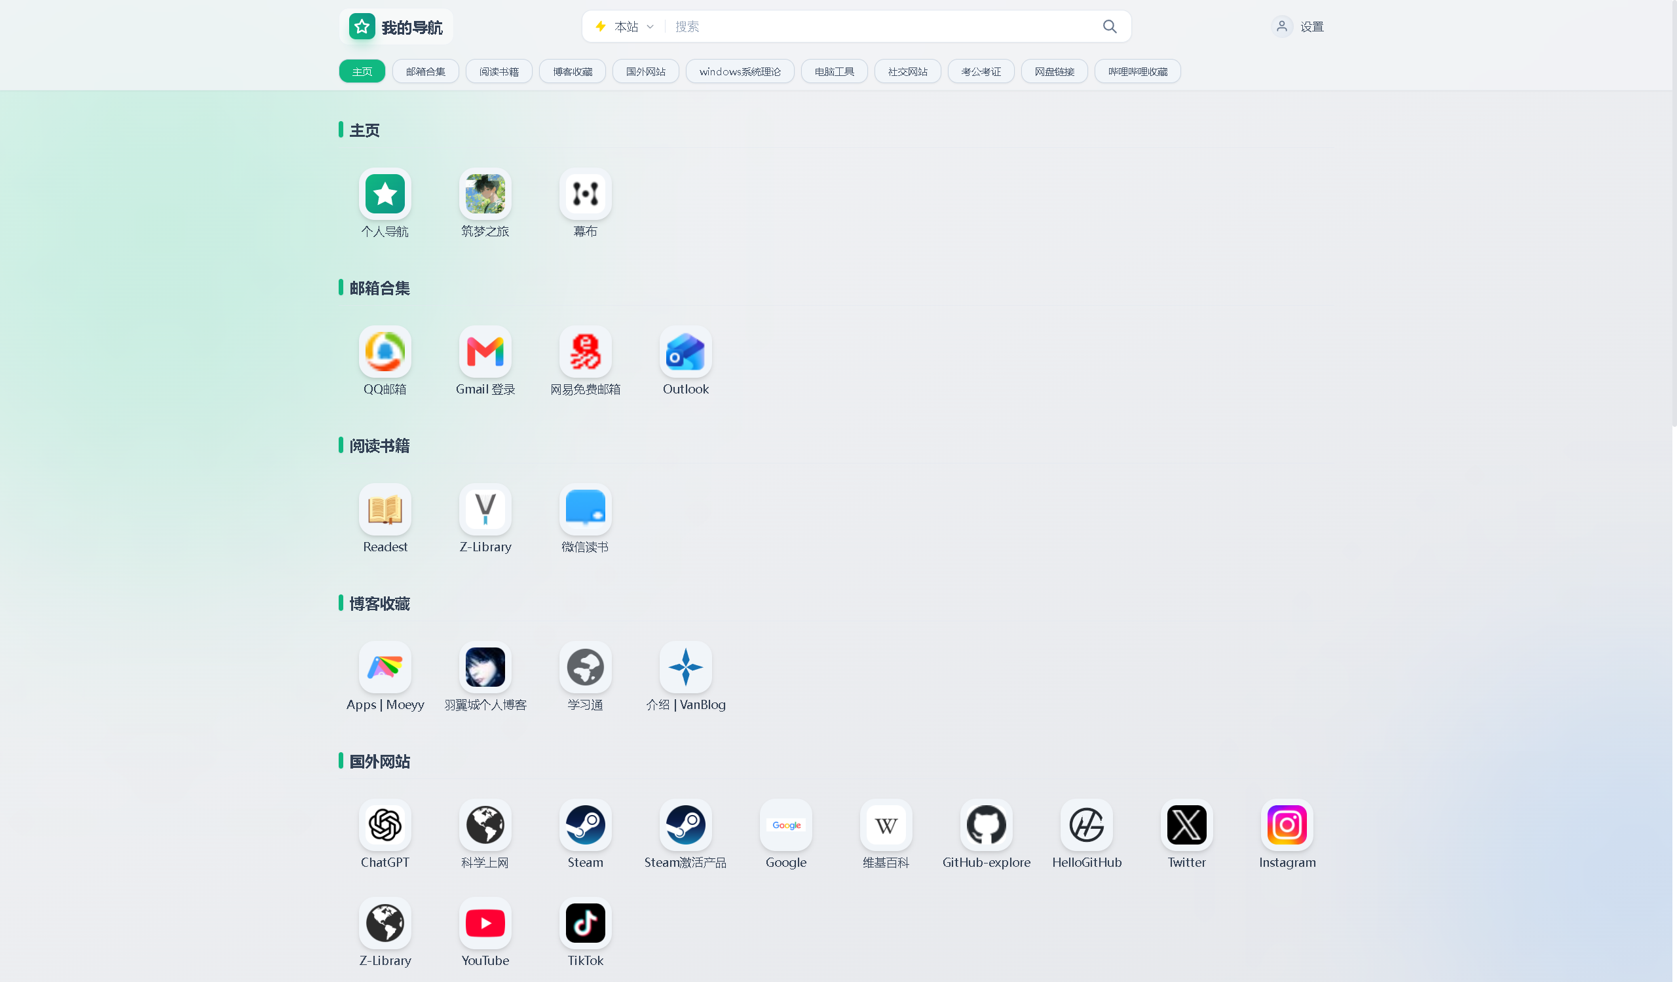Open Z-Library under 国外网站

385,924
